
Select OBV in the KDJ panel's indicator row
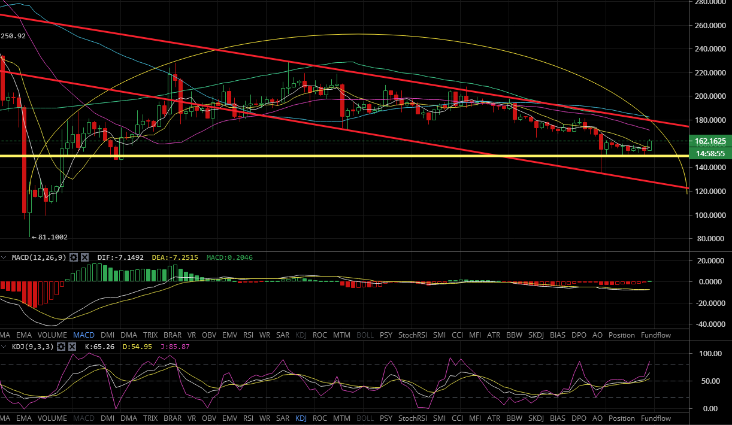pyautogui.click(x=209, y=418)
